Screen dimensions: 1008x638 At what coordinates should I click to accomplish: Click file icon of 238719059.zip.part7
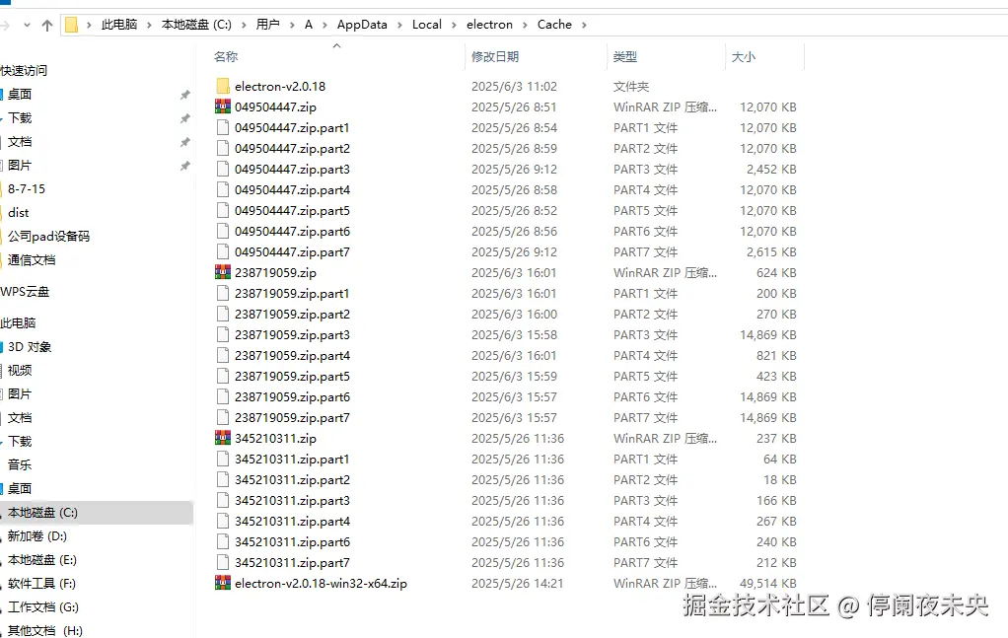(223, 418)
